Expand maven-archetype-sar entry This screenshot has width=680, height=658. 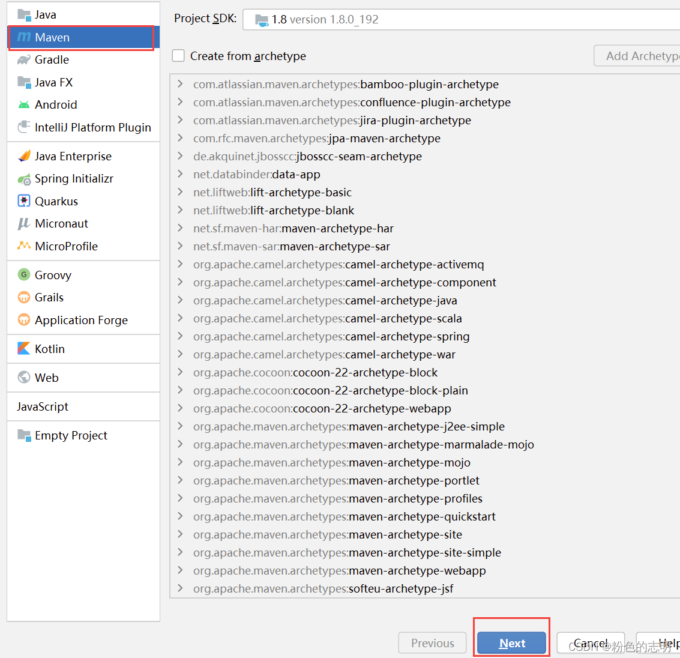pyautogui.click(x=180, y=246)
